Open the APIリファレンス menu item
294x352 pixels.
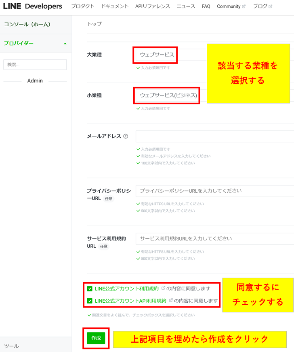(x=153, y=6)
